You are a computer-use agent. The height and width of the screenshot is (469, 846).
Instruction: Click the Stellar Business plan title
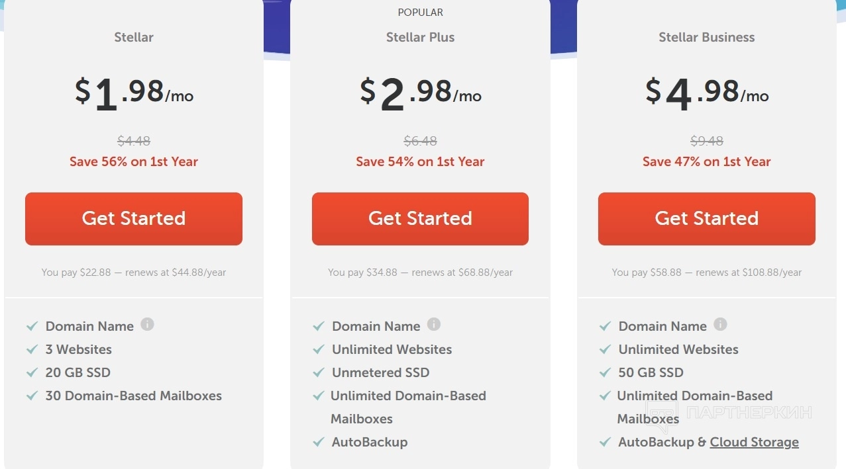pyautogui.click(x=706, y=38)
